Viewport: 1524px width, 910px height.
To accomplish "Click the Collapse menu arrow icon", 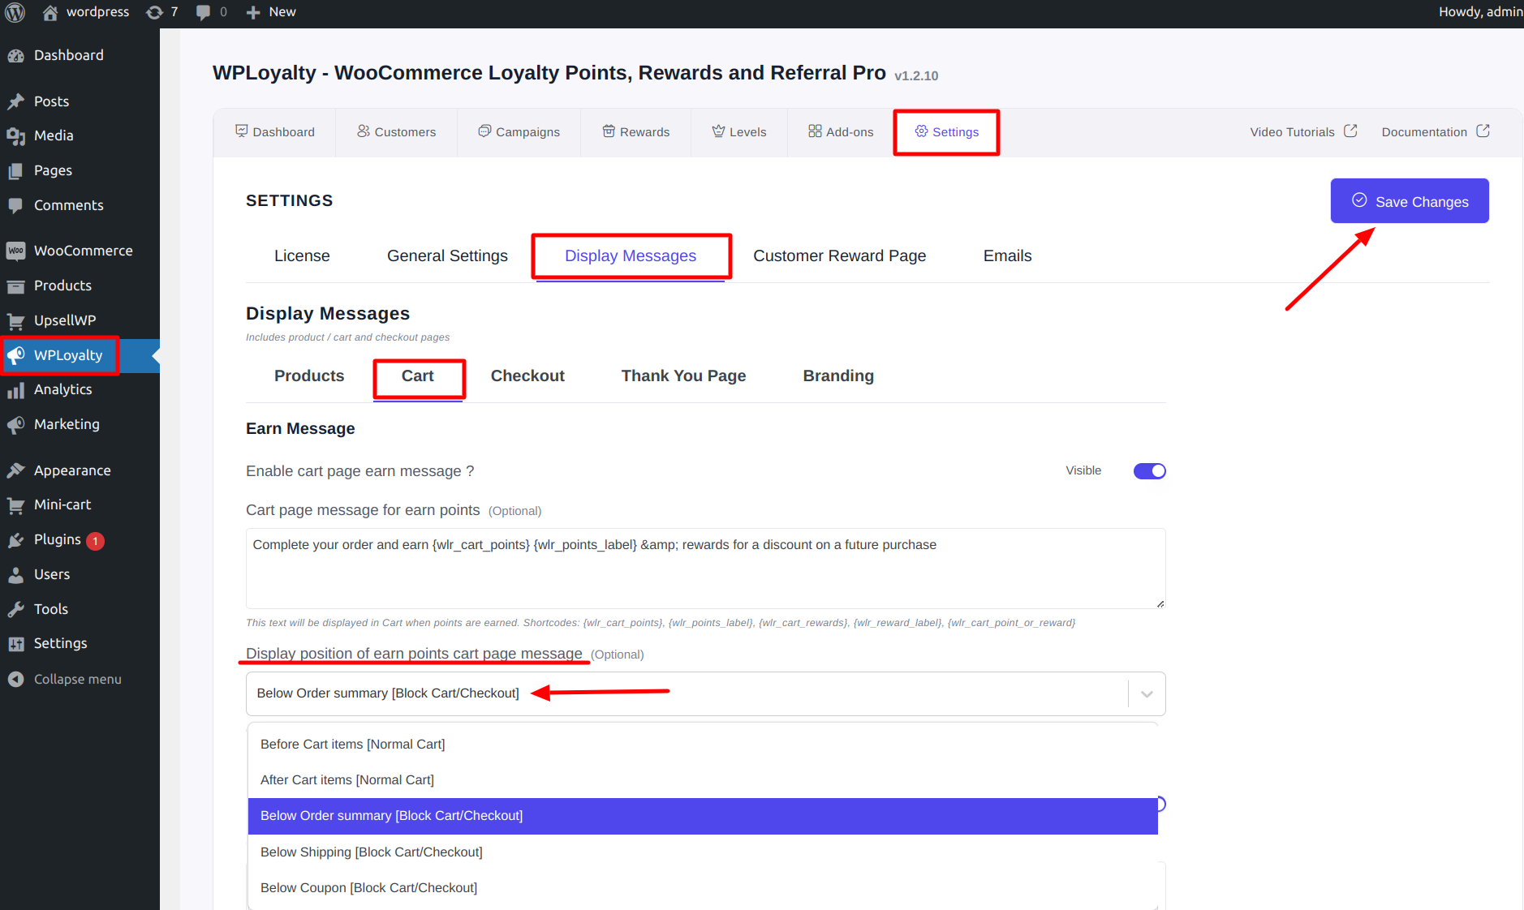I will [15, 679].
